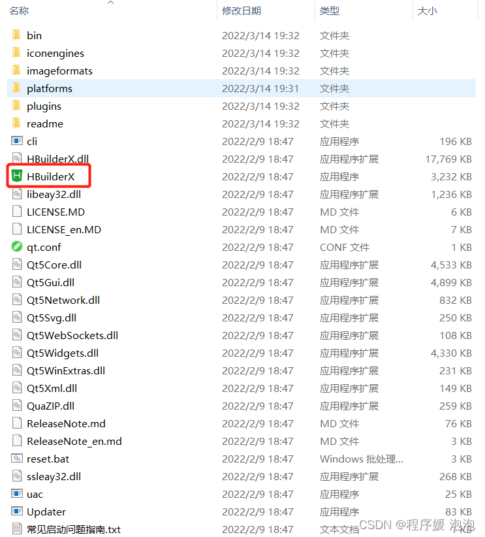Click the 17,769 KB size value
This screenshot has width=485, height=537.
[x=448, y=159]
